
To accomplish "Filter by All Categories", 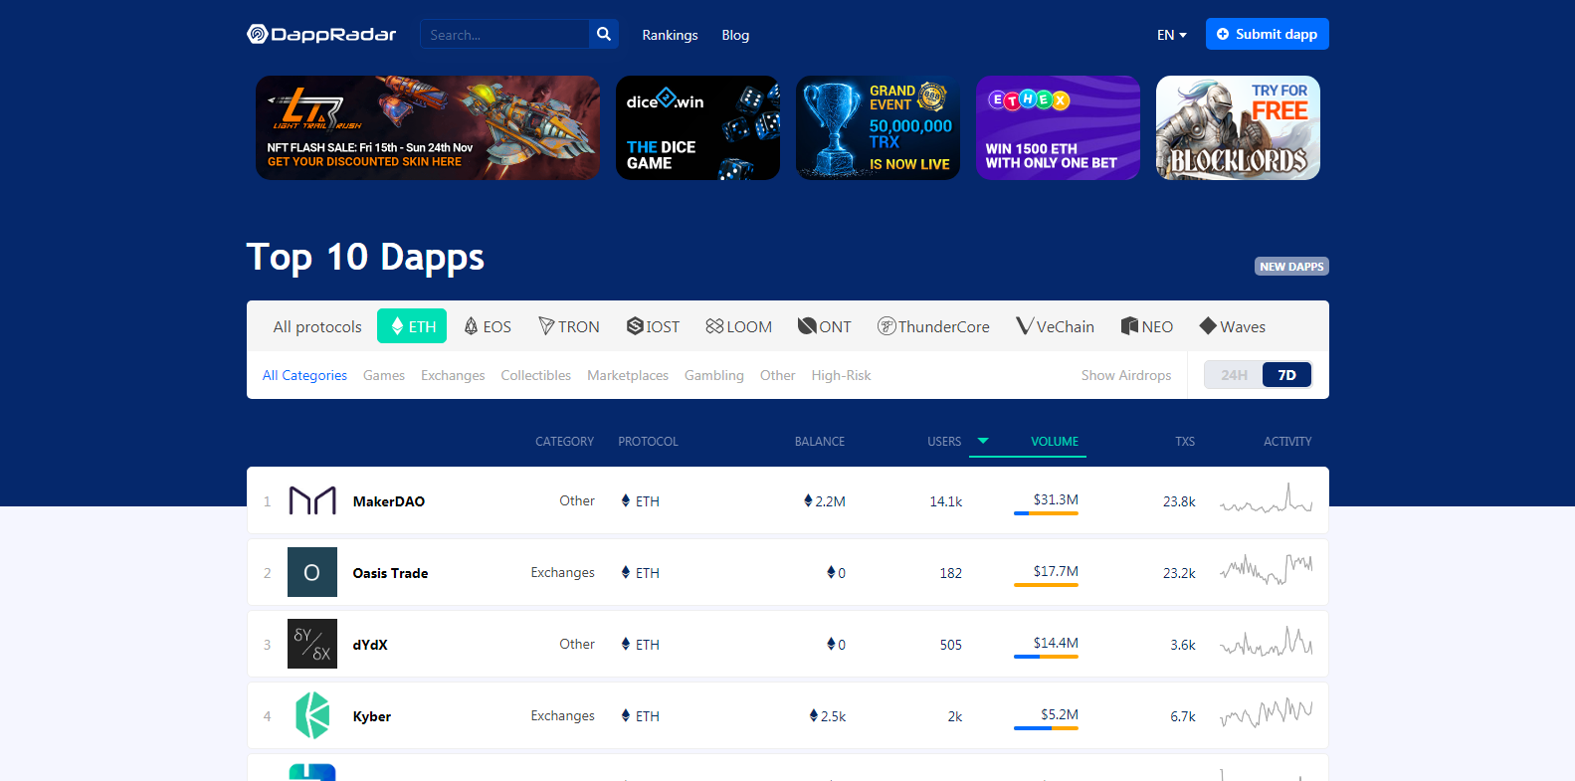I will click(304, 375).
